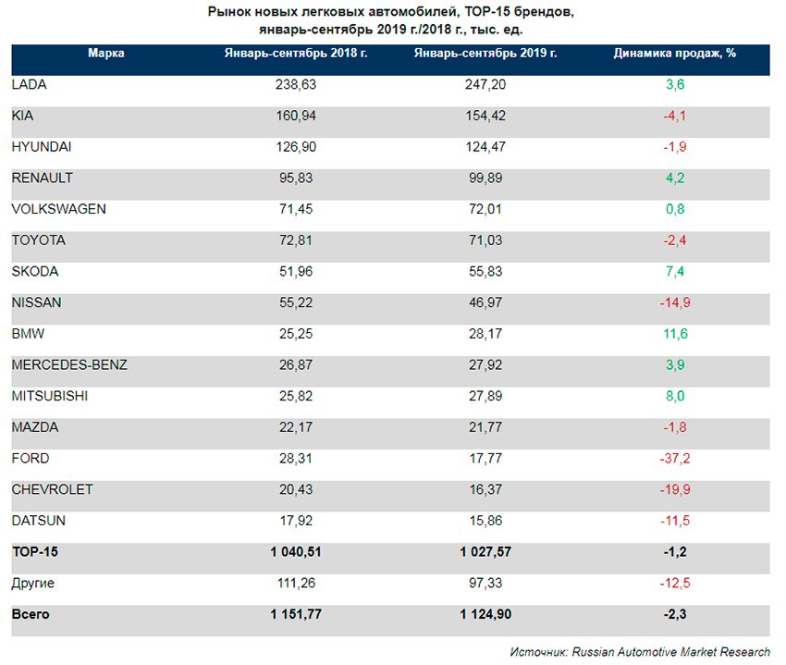This screenshot has height=665, width=786.
Task: Click BMW 2019 value 28,17
Action: [485, 334]
